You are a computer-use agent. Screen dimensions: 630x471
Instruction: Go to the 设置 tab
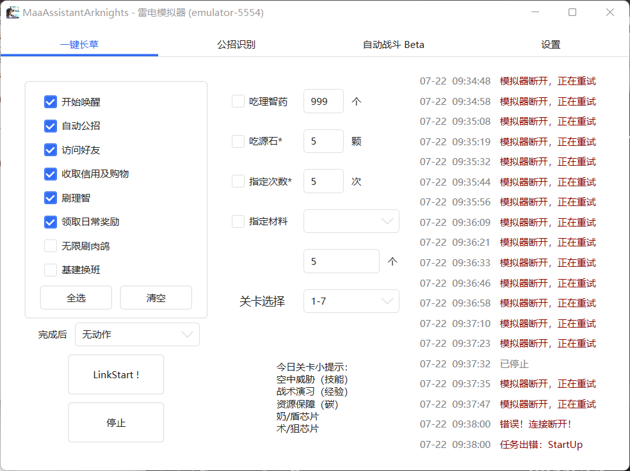(551, 45)
